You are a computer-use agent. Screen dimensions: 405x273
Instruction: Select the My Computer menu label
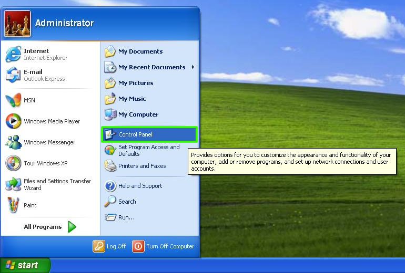pyautogui.click(x=138, y=114)
